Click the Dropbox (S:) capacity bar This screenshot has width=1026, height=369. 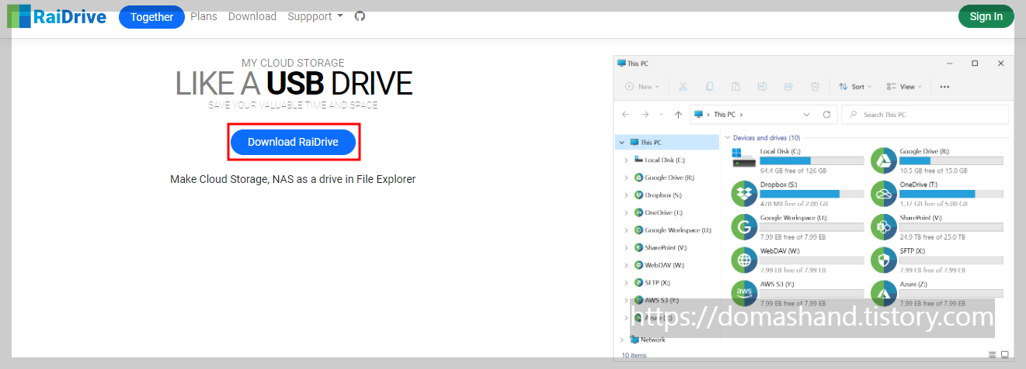click(x=812, y=194)
